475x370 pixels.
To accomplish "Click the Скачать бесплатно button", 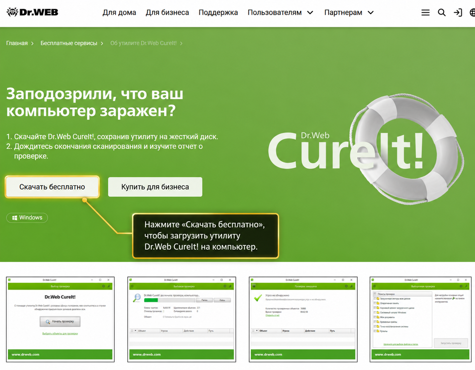I will (52, 187).
